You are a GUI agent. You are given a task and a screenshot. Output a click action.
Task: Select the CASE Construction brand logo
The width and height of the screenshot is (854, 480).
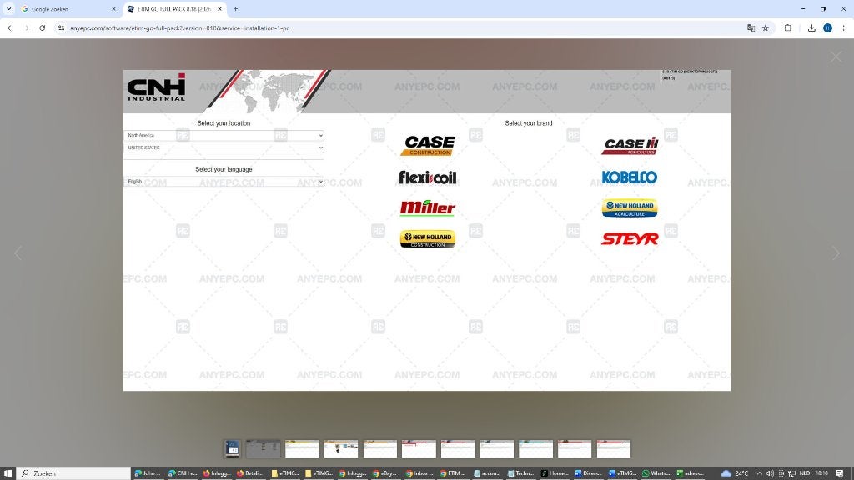[428, 145]
